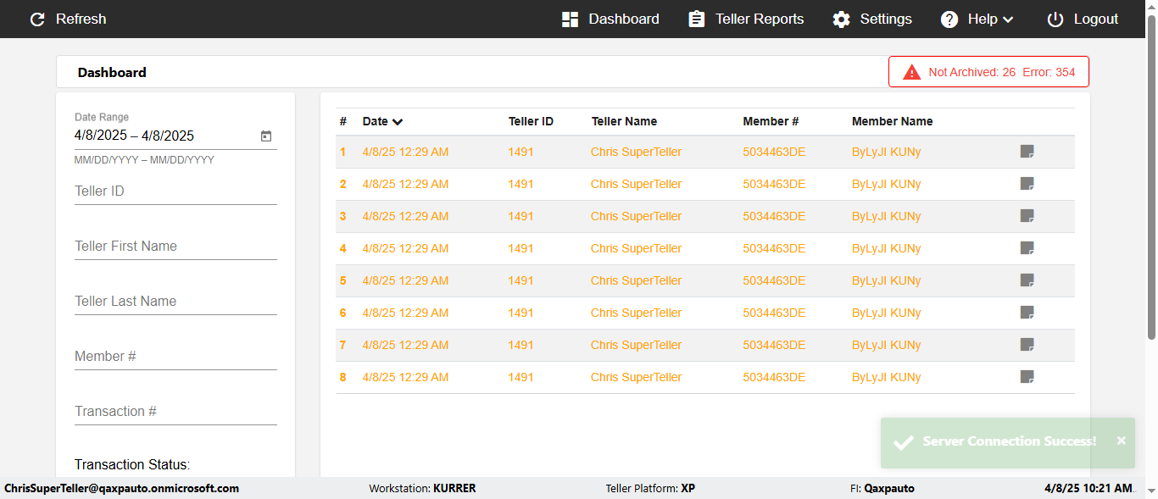
Task: Focus the Teller First Name field
Action: pyautogui.click(x=175, y=247)
